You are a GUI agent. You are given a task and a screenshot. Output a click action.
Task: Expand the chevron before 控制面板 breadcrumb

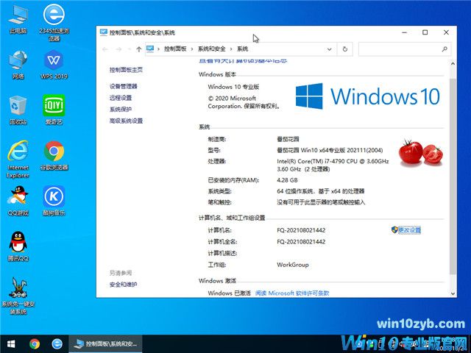pos(158,49)
